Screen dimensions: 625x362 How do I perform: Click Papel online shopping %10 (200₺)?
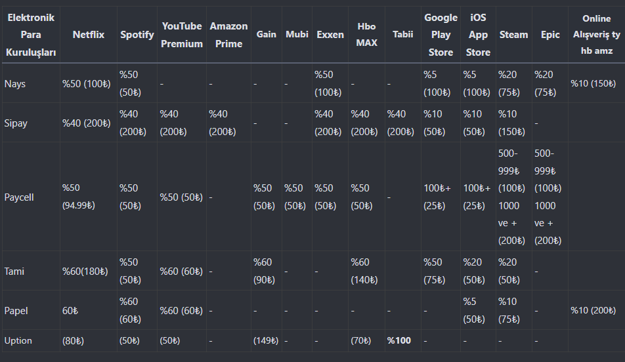click(593, 310)
